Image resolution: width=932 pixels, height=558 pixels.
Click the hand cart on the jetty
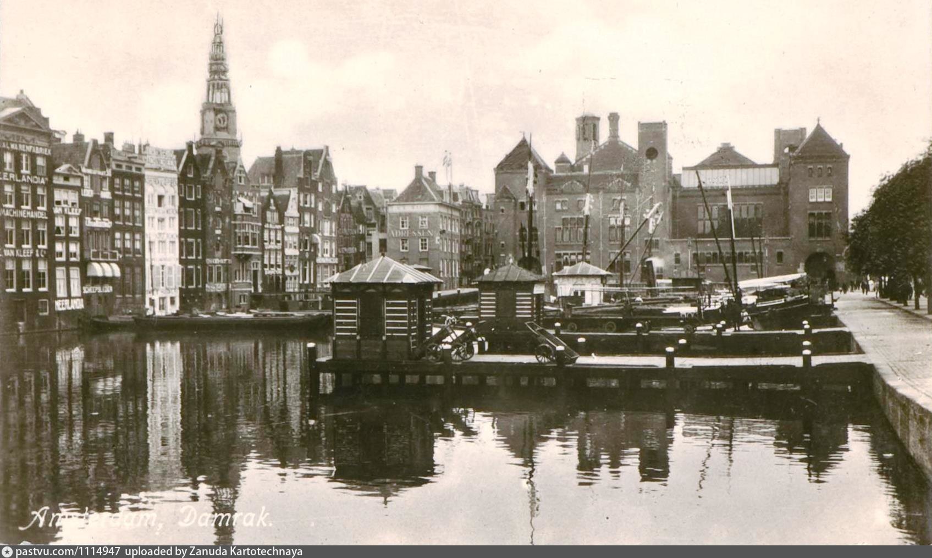point(549,344)
